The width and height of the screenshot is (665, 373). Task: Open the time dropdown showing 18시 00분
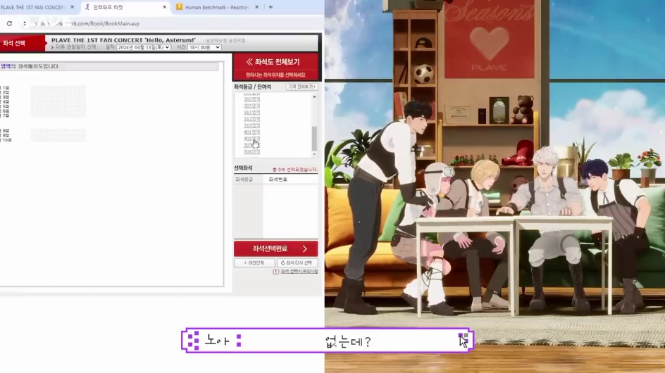click(x=205, y=47)
